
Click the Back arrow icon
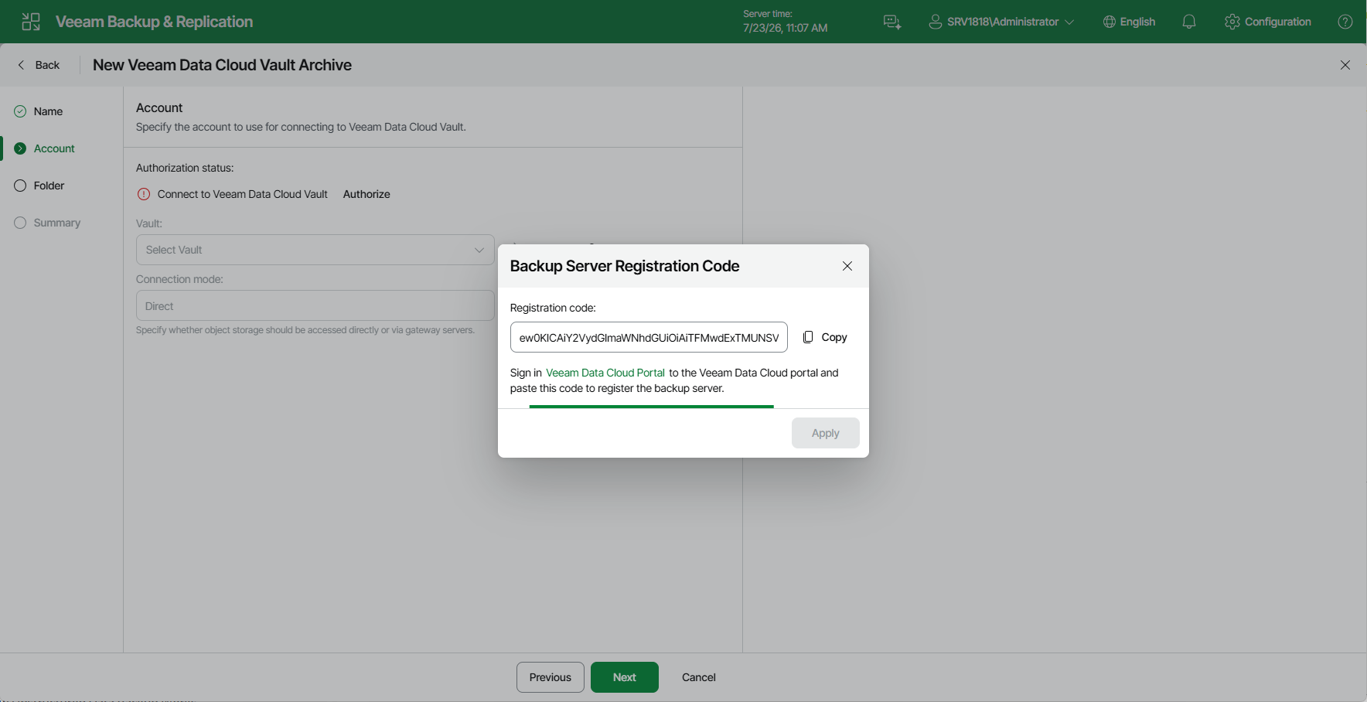[21, 65]
